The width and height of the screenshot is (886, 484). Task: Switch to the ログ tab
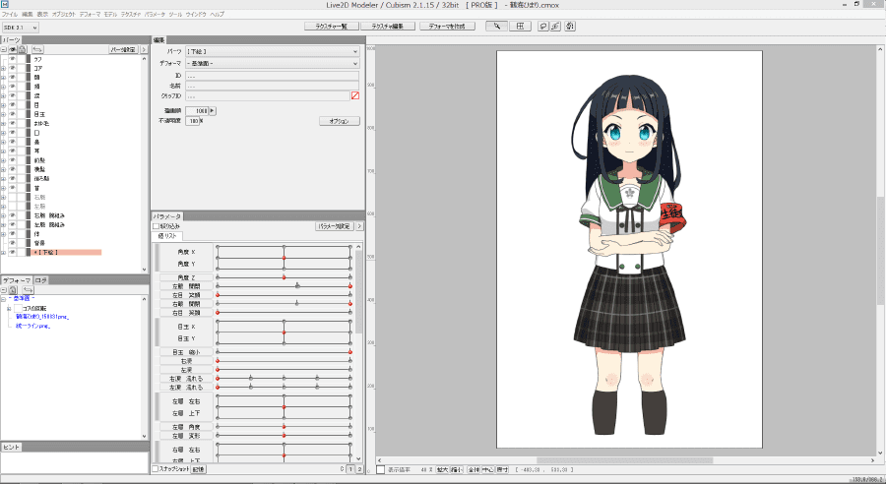click(40, 280)
